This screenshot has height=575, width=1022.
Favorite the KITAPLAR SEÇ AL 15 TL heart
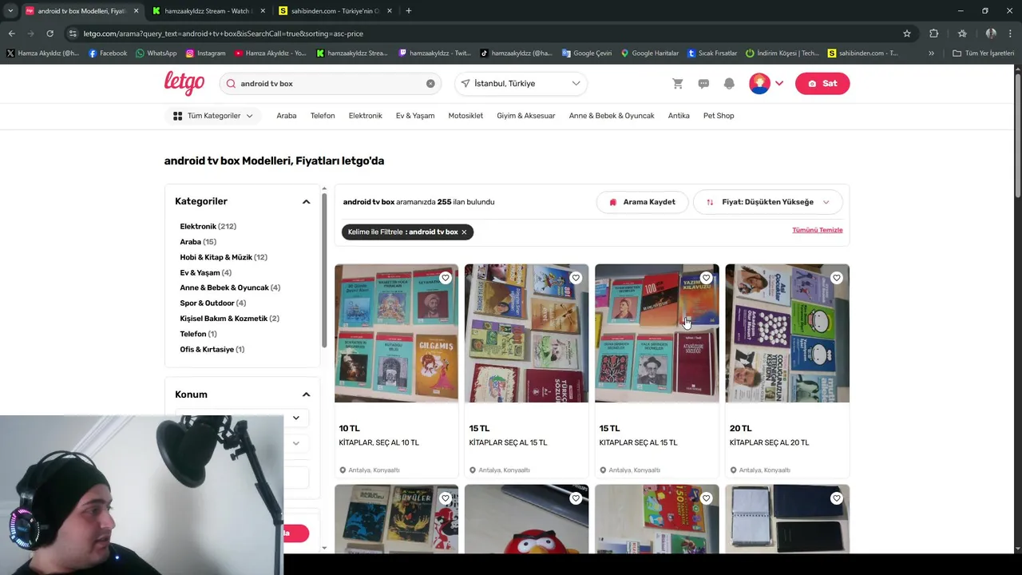point(706,278)
